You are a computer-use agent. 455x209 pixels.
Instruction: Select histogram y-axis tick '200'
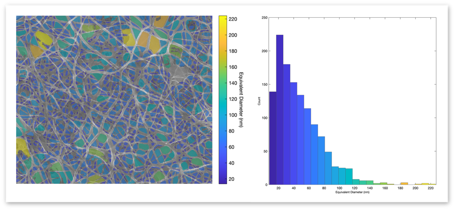[x=265, y=51]
